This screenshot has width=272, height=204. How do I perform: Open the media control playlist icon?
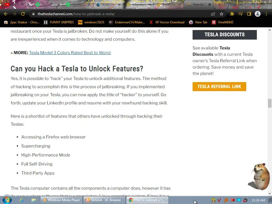click(x=240, y=14)
